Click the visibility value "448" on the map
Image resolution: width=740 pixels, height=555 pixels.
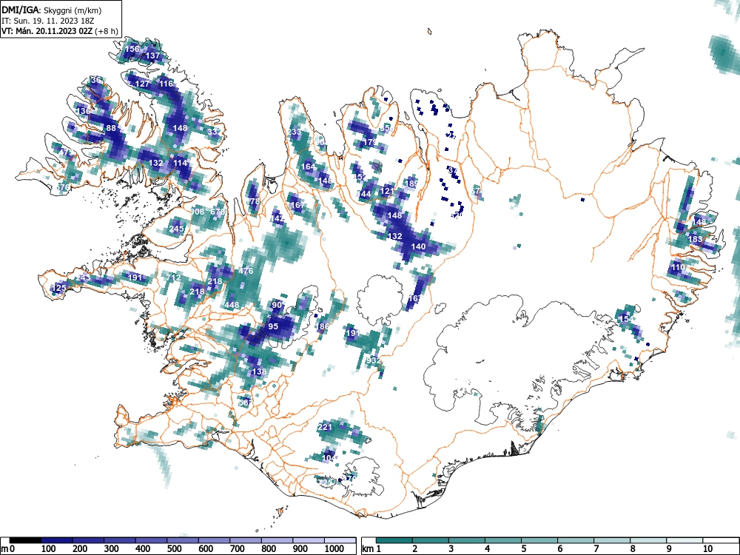click(232, 305)
